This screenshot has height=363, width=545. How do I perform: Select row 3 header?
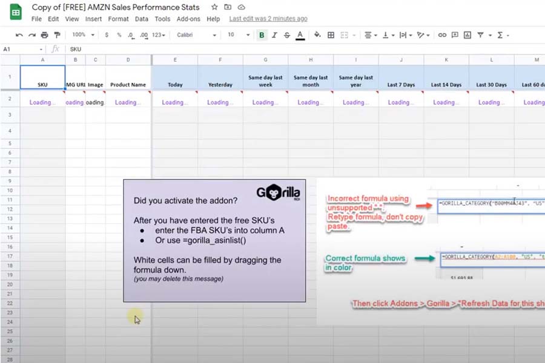coord(10,114)
